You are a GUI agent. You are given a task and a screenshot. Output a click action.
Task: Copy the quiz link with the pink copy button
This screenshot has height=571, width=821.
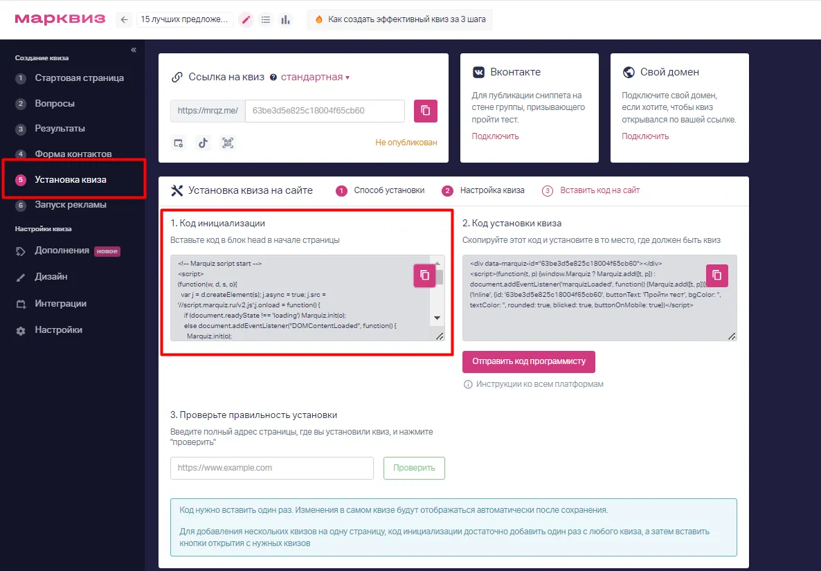click(426, 111)
